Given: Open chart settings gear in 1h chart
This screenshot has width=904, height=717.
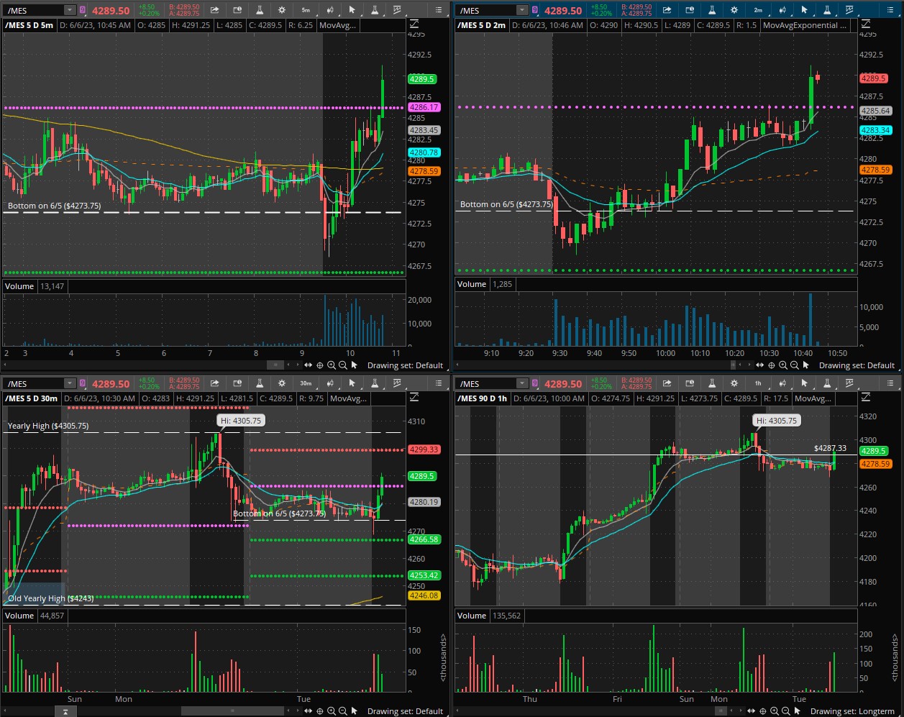Looking at the screenshot, I should coord(734,383).
